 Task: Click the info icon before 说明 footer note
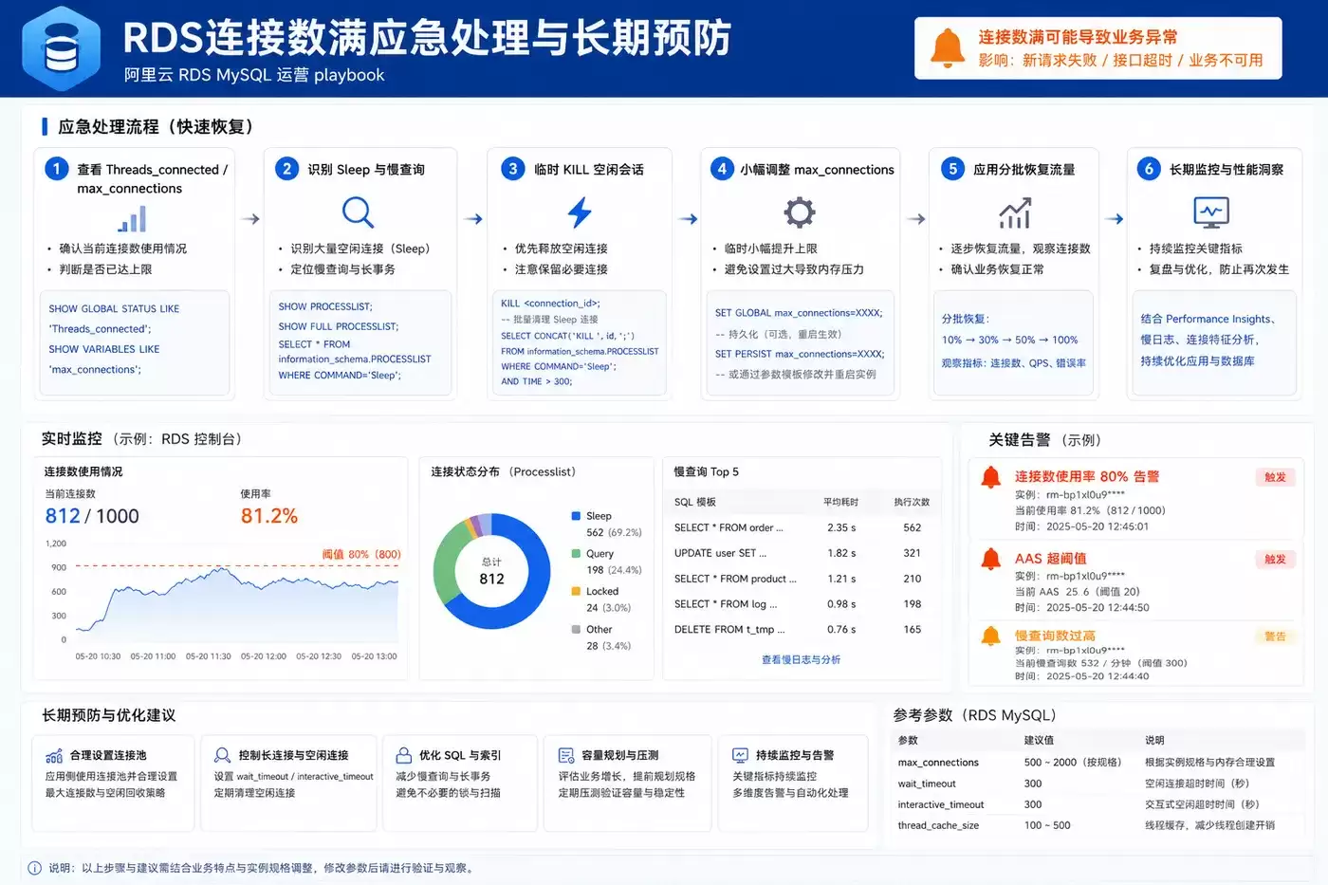(35, 868)
